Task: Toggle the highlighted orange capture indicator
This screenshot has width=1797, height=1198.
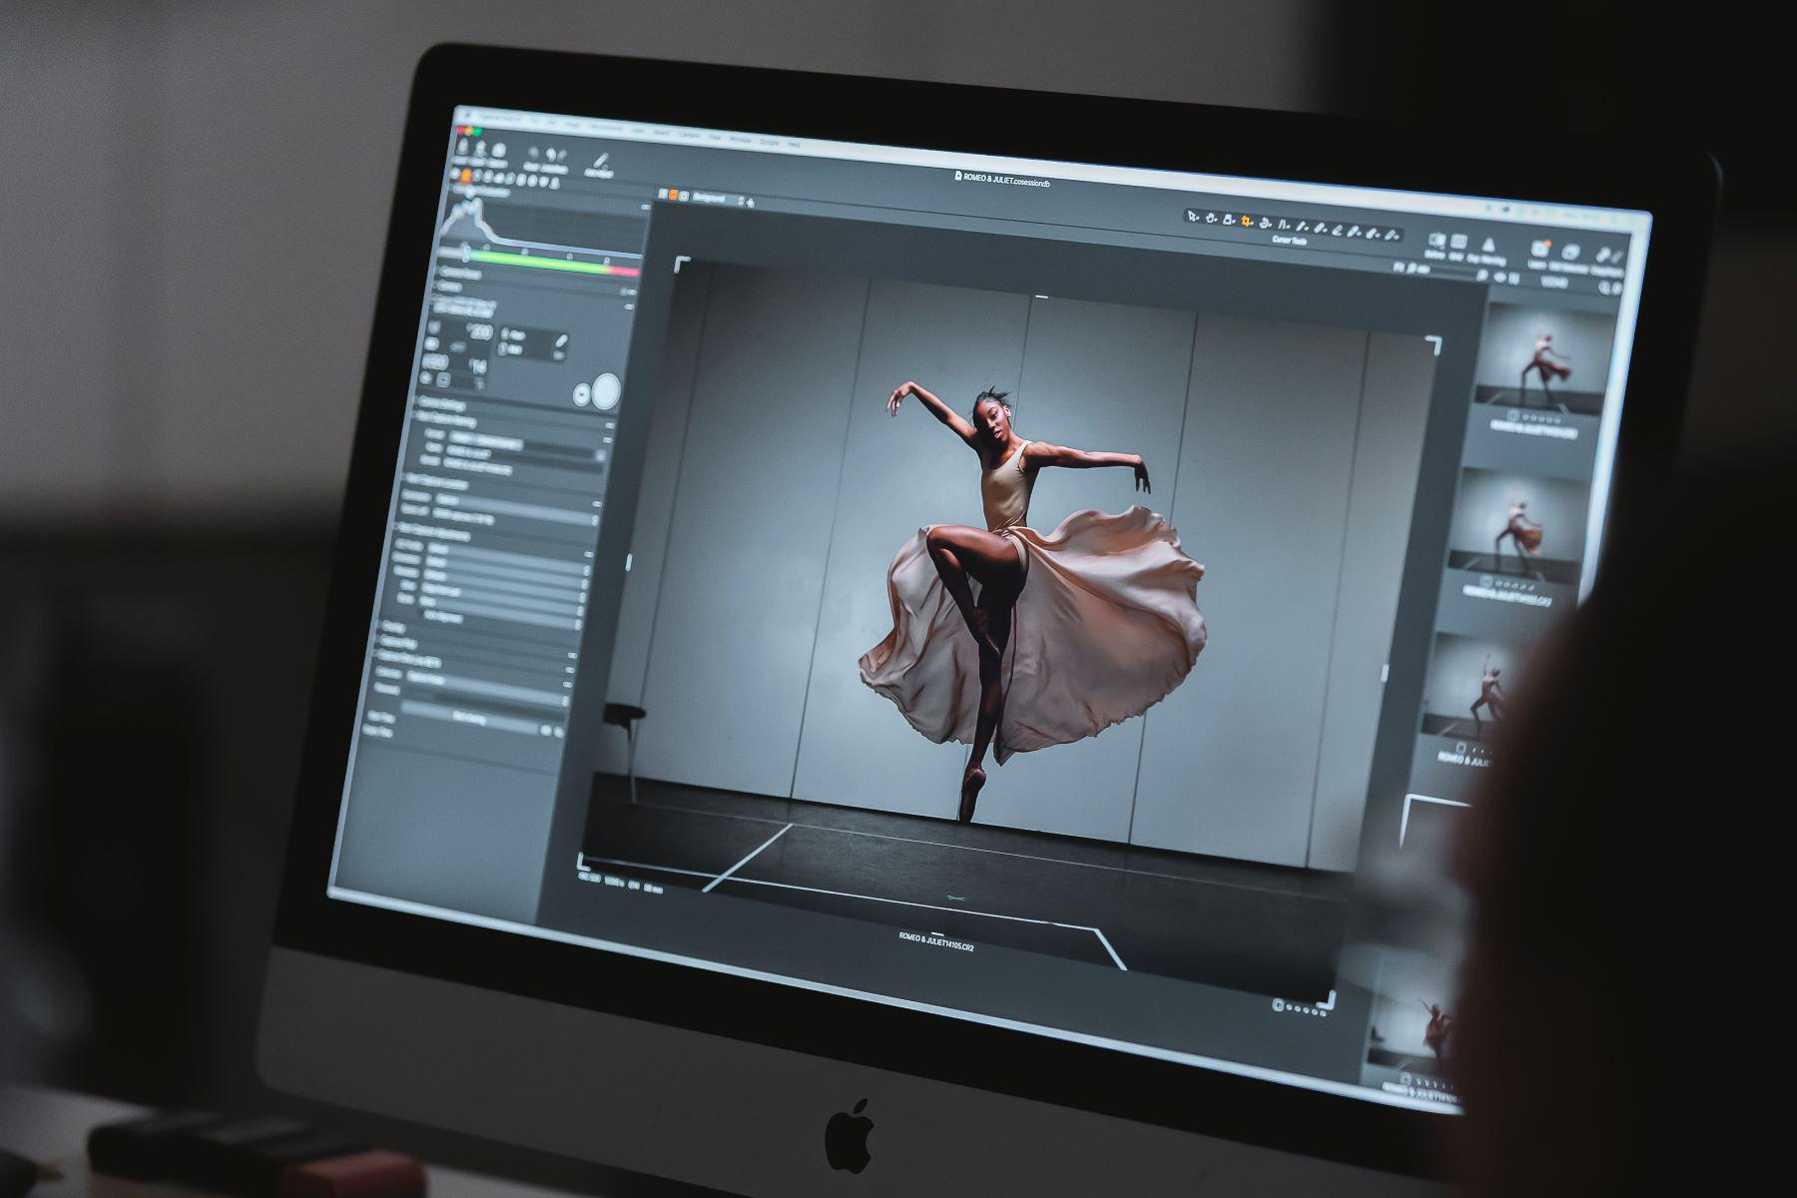Action: 466,174
